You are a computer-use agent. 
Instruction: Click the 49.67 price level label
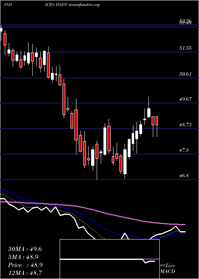pyautogui.click(x=185, y=99)
